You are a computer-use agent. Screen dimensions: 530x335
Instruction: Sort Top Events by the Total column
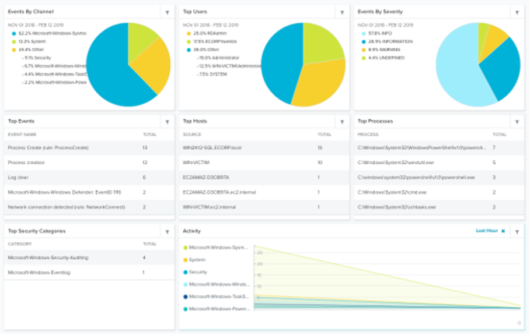tap(149, 135)
